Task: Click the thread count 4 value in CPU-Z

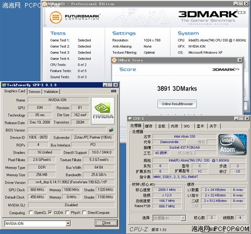Action: pos(240,217)
